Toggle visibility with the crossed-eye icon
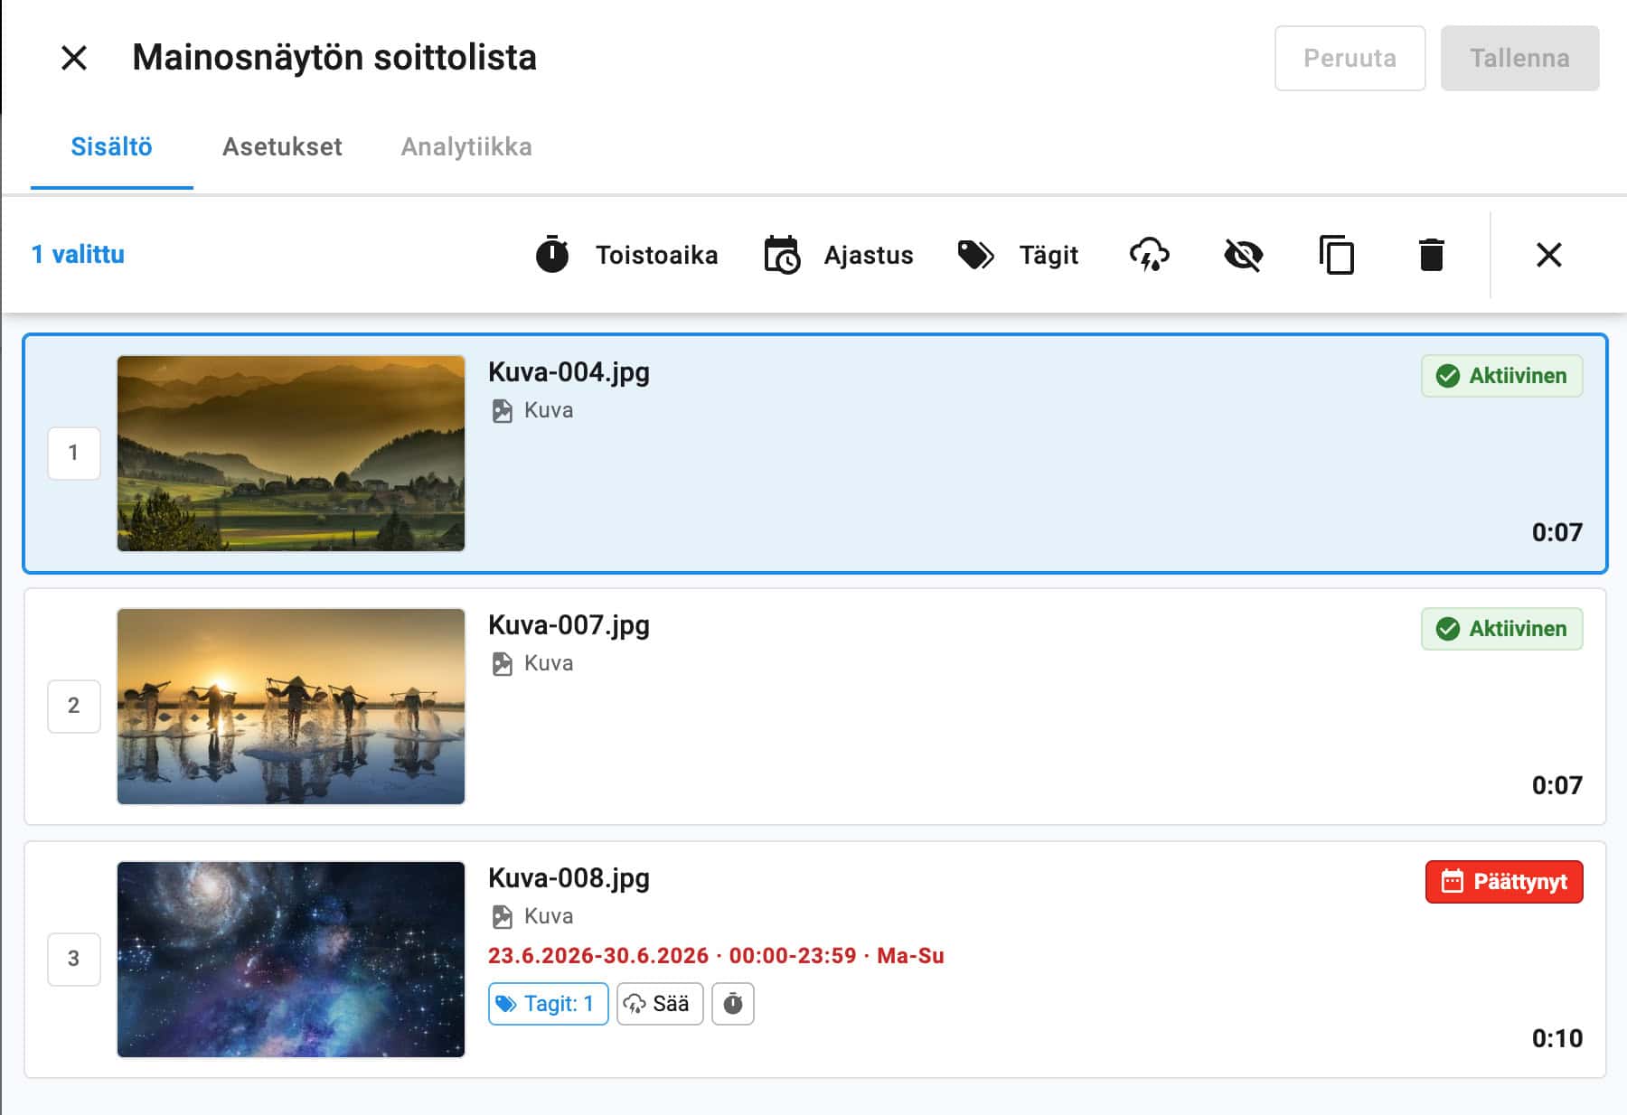Screen dimensions: 1627x1115 click(1243, 255)
